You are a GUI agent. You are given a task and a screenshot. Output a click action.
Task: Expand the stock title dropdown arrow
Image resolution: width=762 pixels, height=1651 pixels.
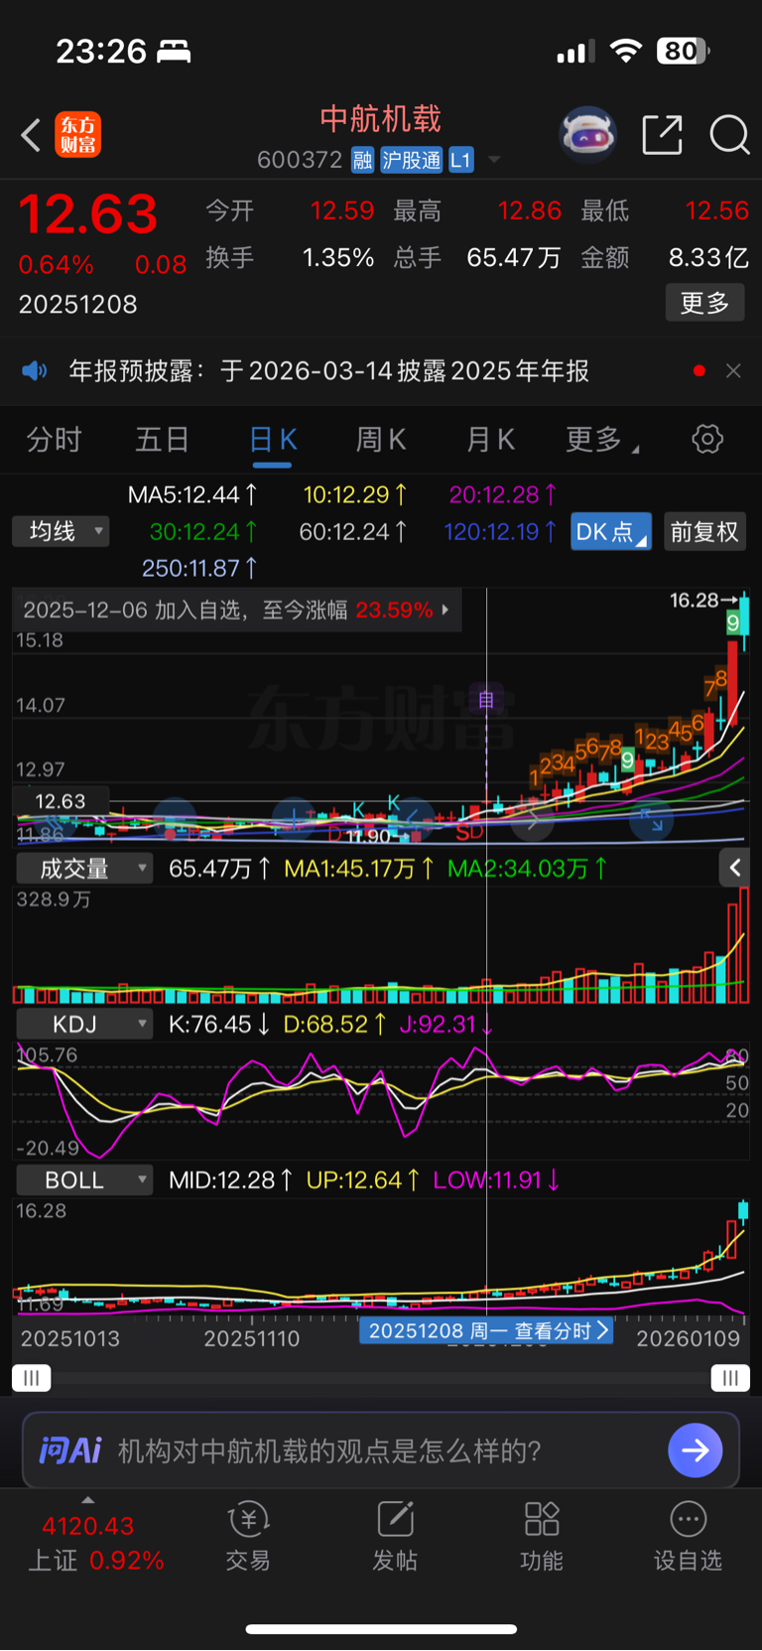(494, 160)
